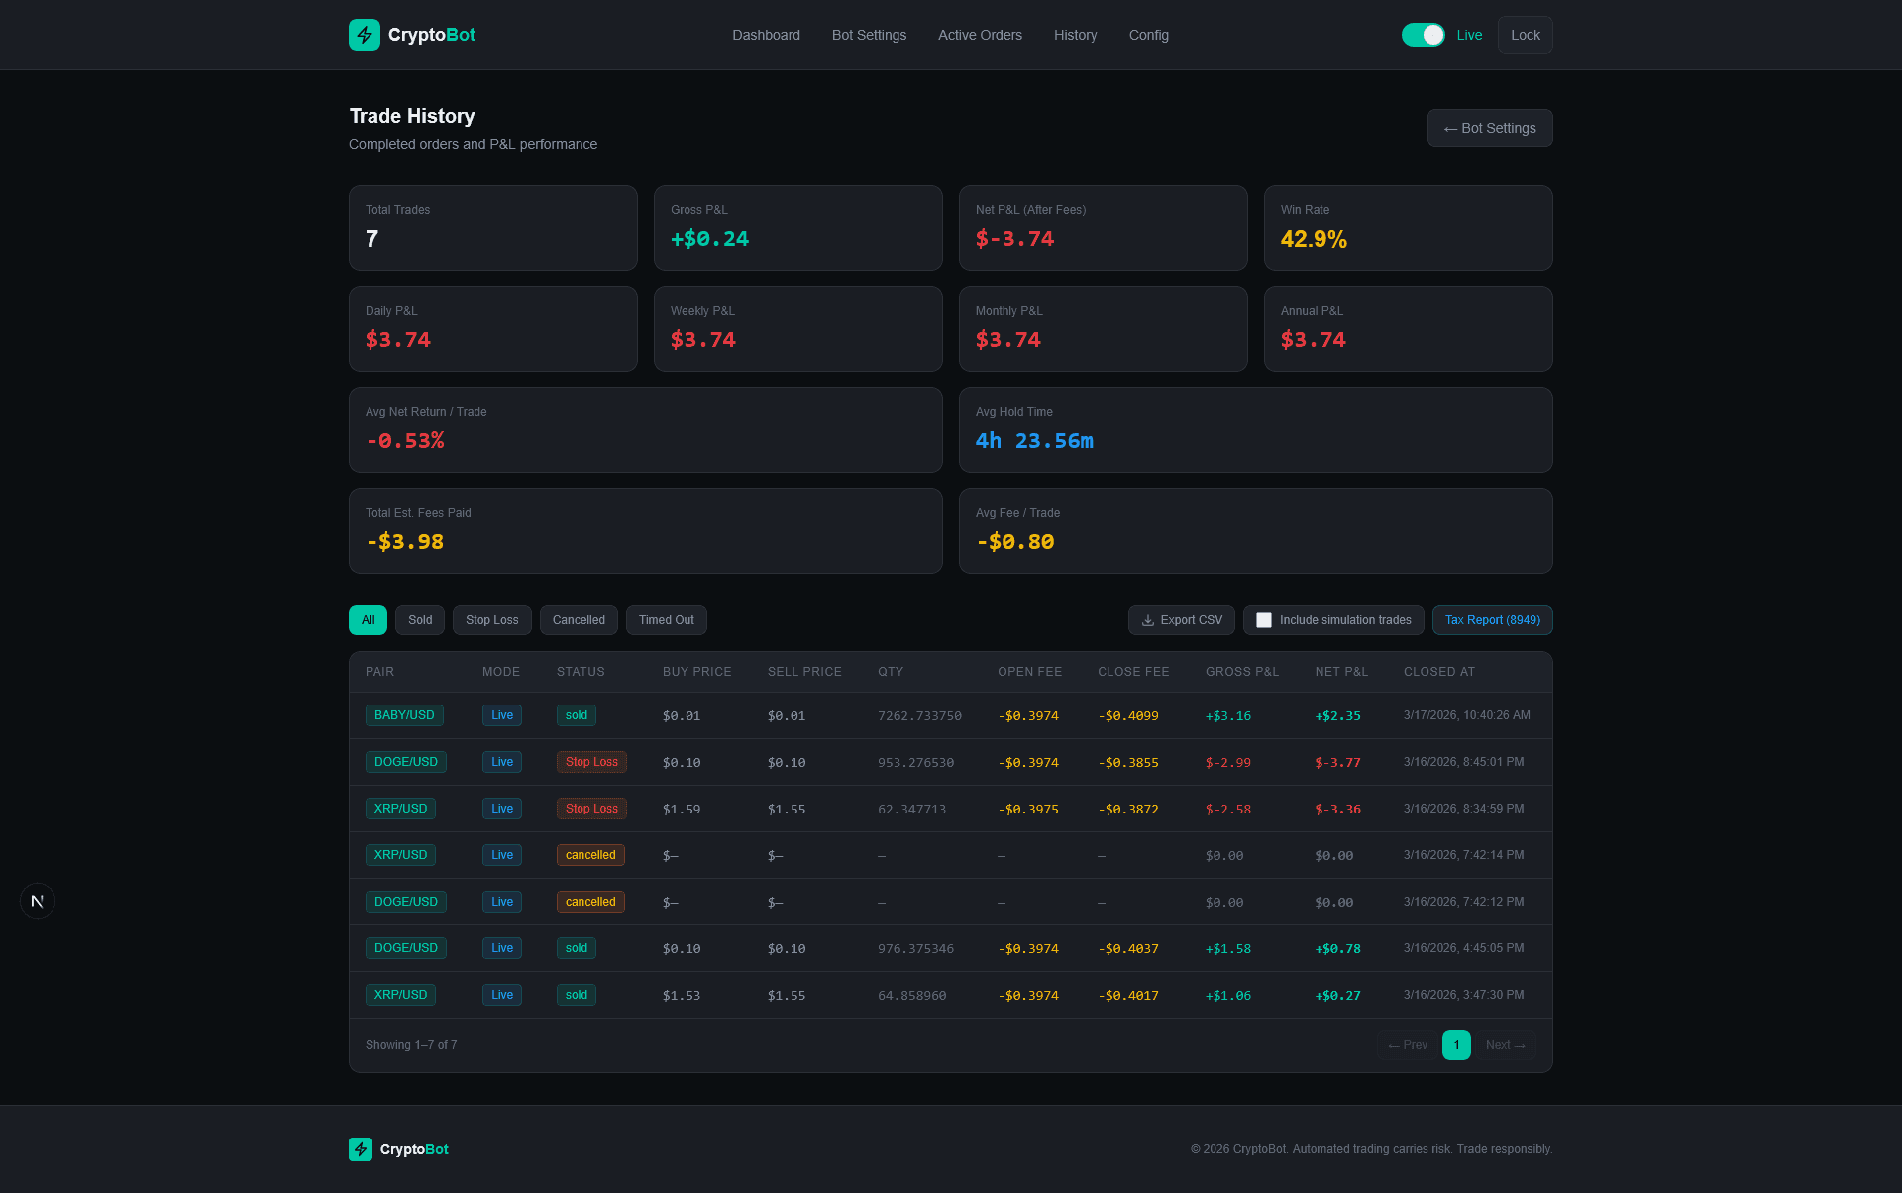Open the Tax Report (8949)
Image resolution: width=1902 pixels, height=1193 pixels.
click(1492, 619)
